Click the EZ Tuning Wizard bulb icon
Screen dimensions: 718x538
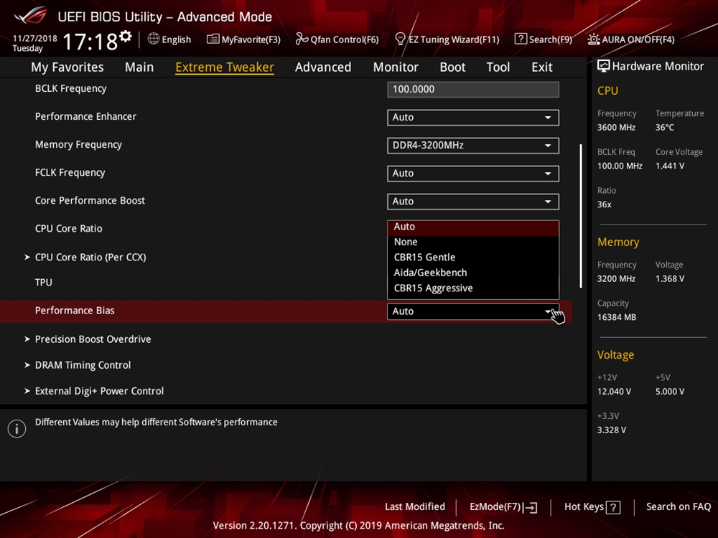click(x=400, y=39)
